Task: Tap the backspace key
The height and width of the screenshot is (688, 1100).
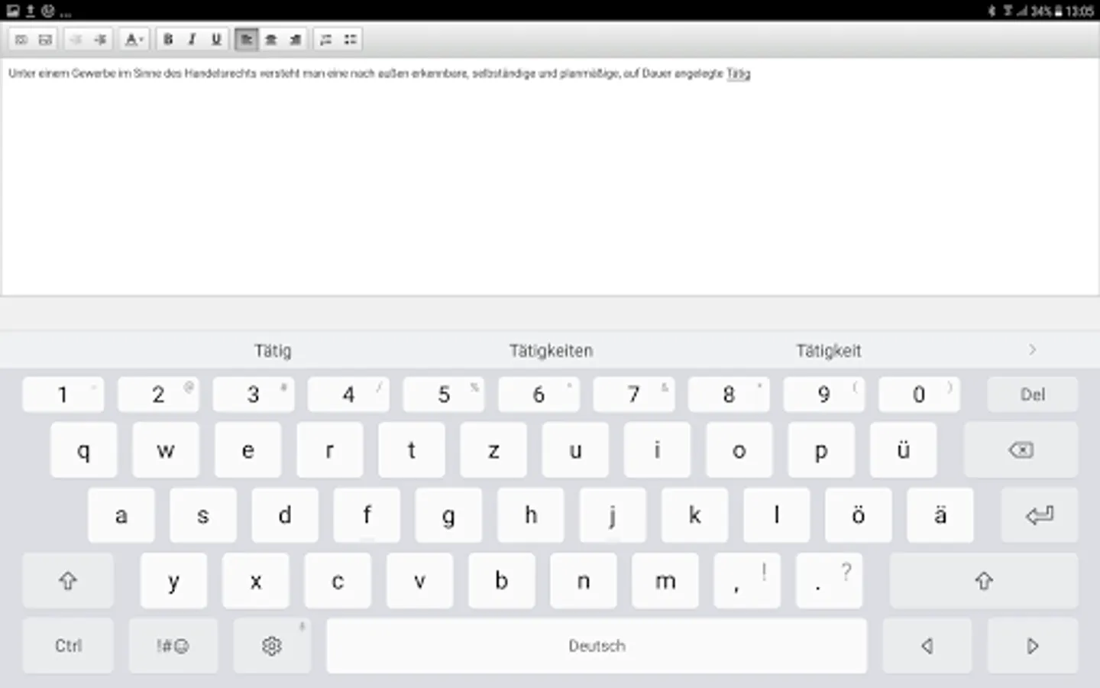Action: [x=1021, y=450]
